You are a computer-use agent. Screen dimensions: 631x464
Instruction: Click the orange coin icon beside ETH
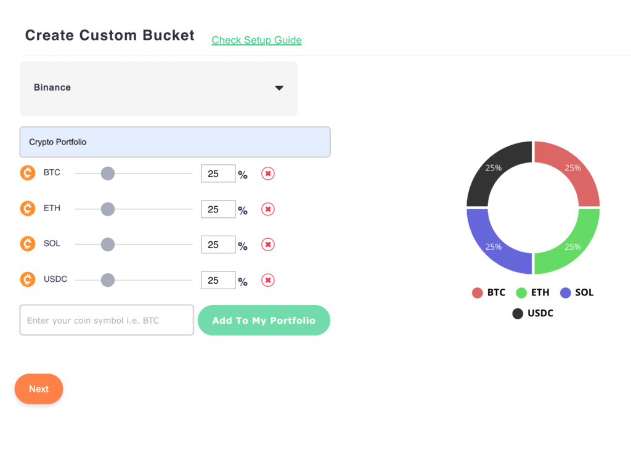pos(28,209)
